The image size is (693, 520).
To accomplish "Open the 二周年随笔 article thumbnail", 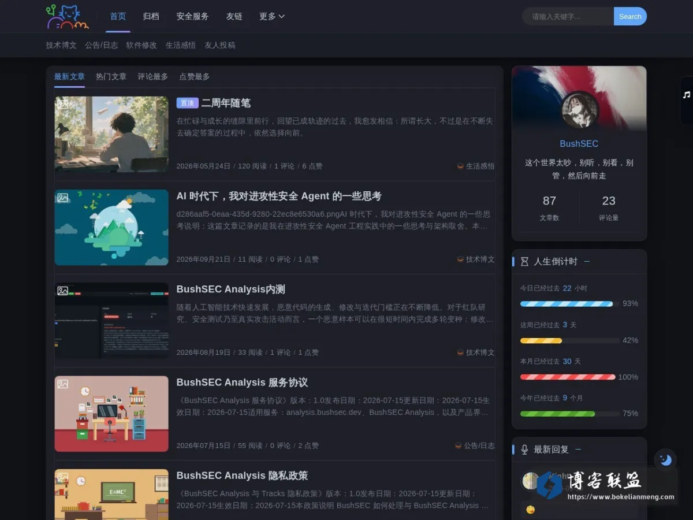I will pyautogui.click(x=111, y=134).
